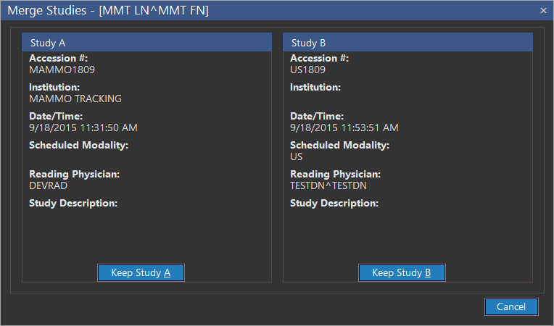Select the Study A panel header
This screenshot has height=326, width=554.
pos(146,43)
